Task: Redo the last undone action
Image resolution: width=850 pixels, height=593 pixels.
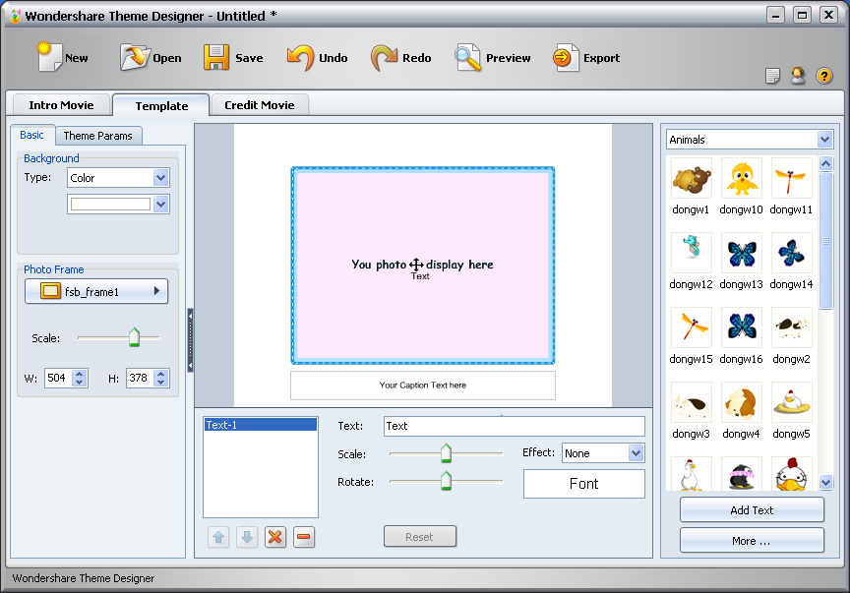Action: click(x=384, y=58)
